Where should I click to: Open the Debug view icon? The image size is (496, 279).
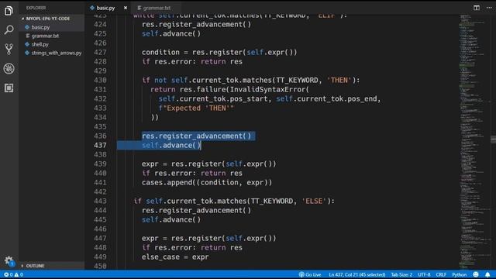(x=9, y=69)
